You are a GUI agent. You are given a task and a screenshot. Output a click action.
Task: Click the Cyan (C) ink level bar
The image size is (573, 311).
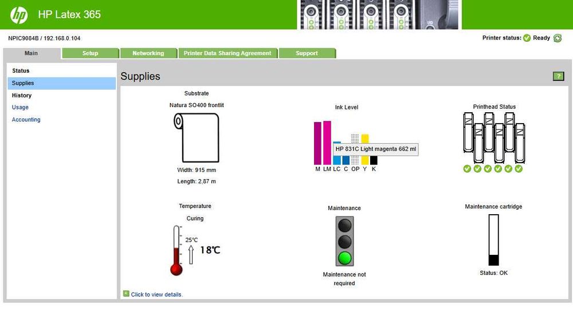coord(346,160)
